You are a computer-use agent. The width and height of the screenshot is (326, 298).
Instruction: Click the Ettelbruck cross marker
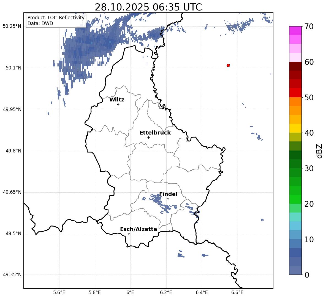148,137
